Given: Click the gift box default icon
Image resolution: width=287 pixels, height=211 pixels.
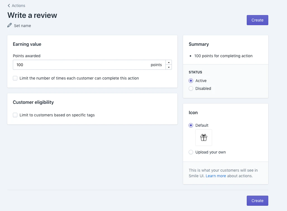Looking at the screenshot, I should click(x=203, y=137).
